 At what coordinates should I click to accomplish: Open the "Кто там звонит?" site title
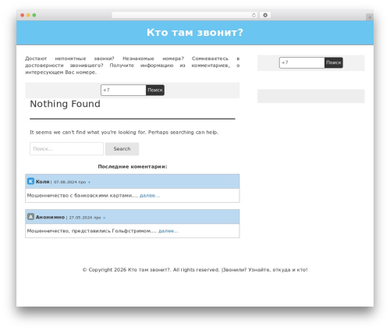tap(195, 33)
